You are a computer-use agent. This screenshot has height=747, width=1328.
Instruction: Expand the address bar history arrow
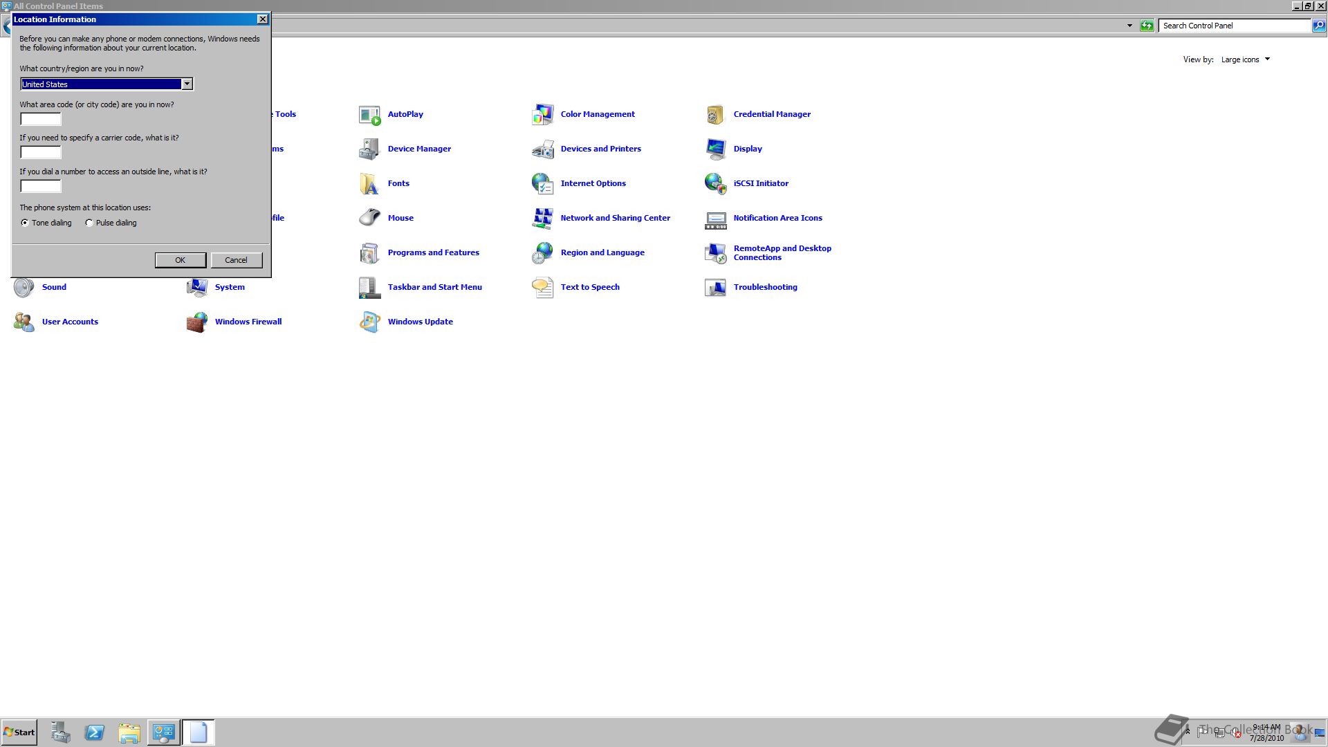click(x=1129, y=26)
